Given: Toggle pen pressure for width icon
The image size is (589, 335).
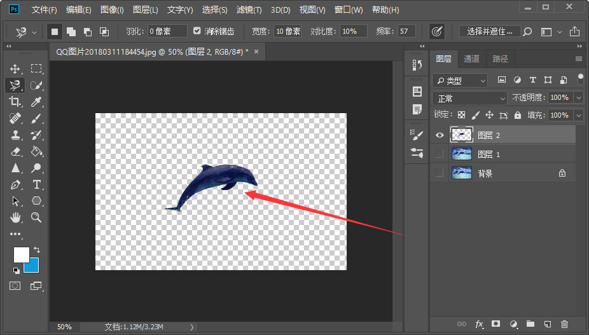Looking at the screenshot, I should pyautogui.click(x=436, y=32).
